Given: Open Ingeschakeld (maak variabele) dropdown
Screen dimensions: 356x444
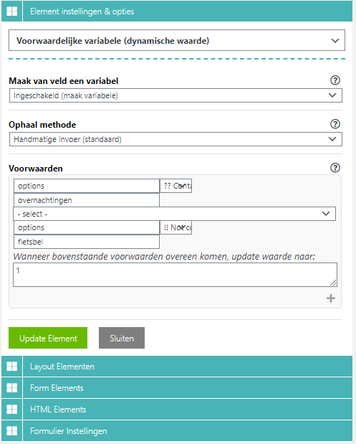Looking at the screenshot, I should (175, 95).
